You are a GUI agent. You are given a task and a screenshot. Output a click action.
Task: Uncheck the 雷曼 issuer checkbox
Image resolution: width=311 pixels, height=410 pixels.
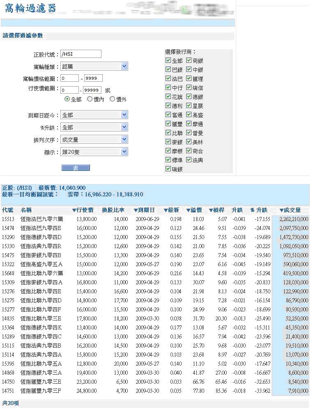189,133
